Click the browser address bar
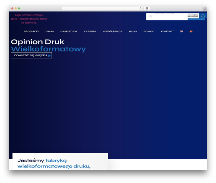The height and width of the screenshot is (183, 216). click(x=102, y=8)
